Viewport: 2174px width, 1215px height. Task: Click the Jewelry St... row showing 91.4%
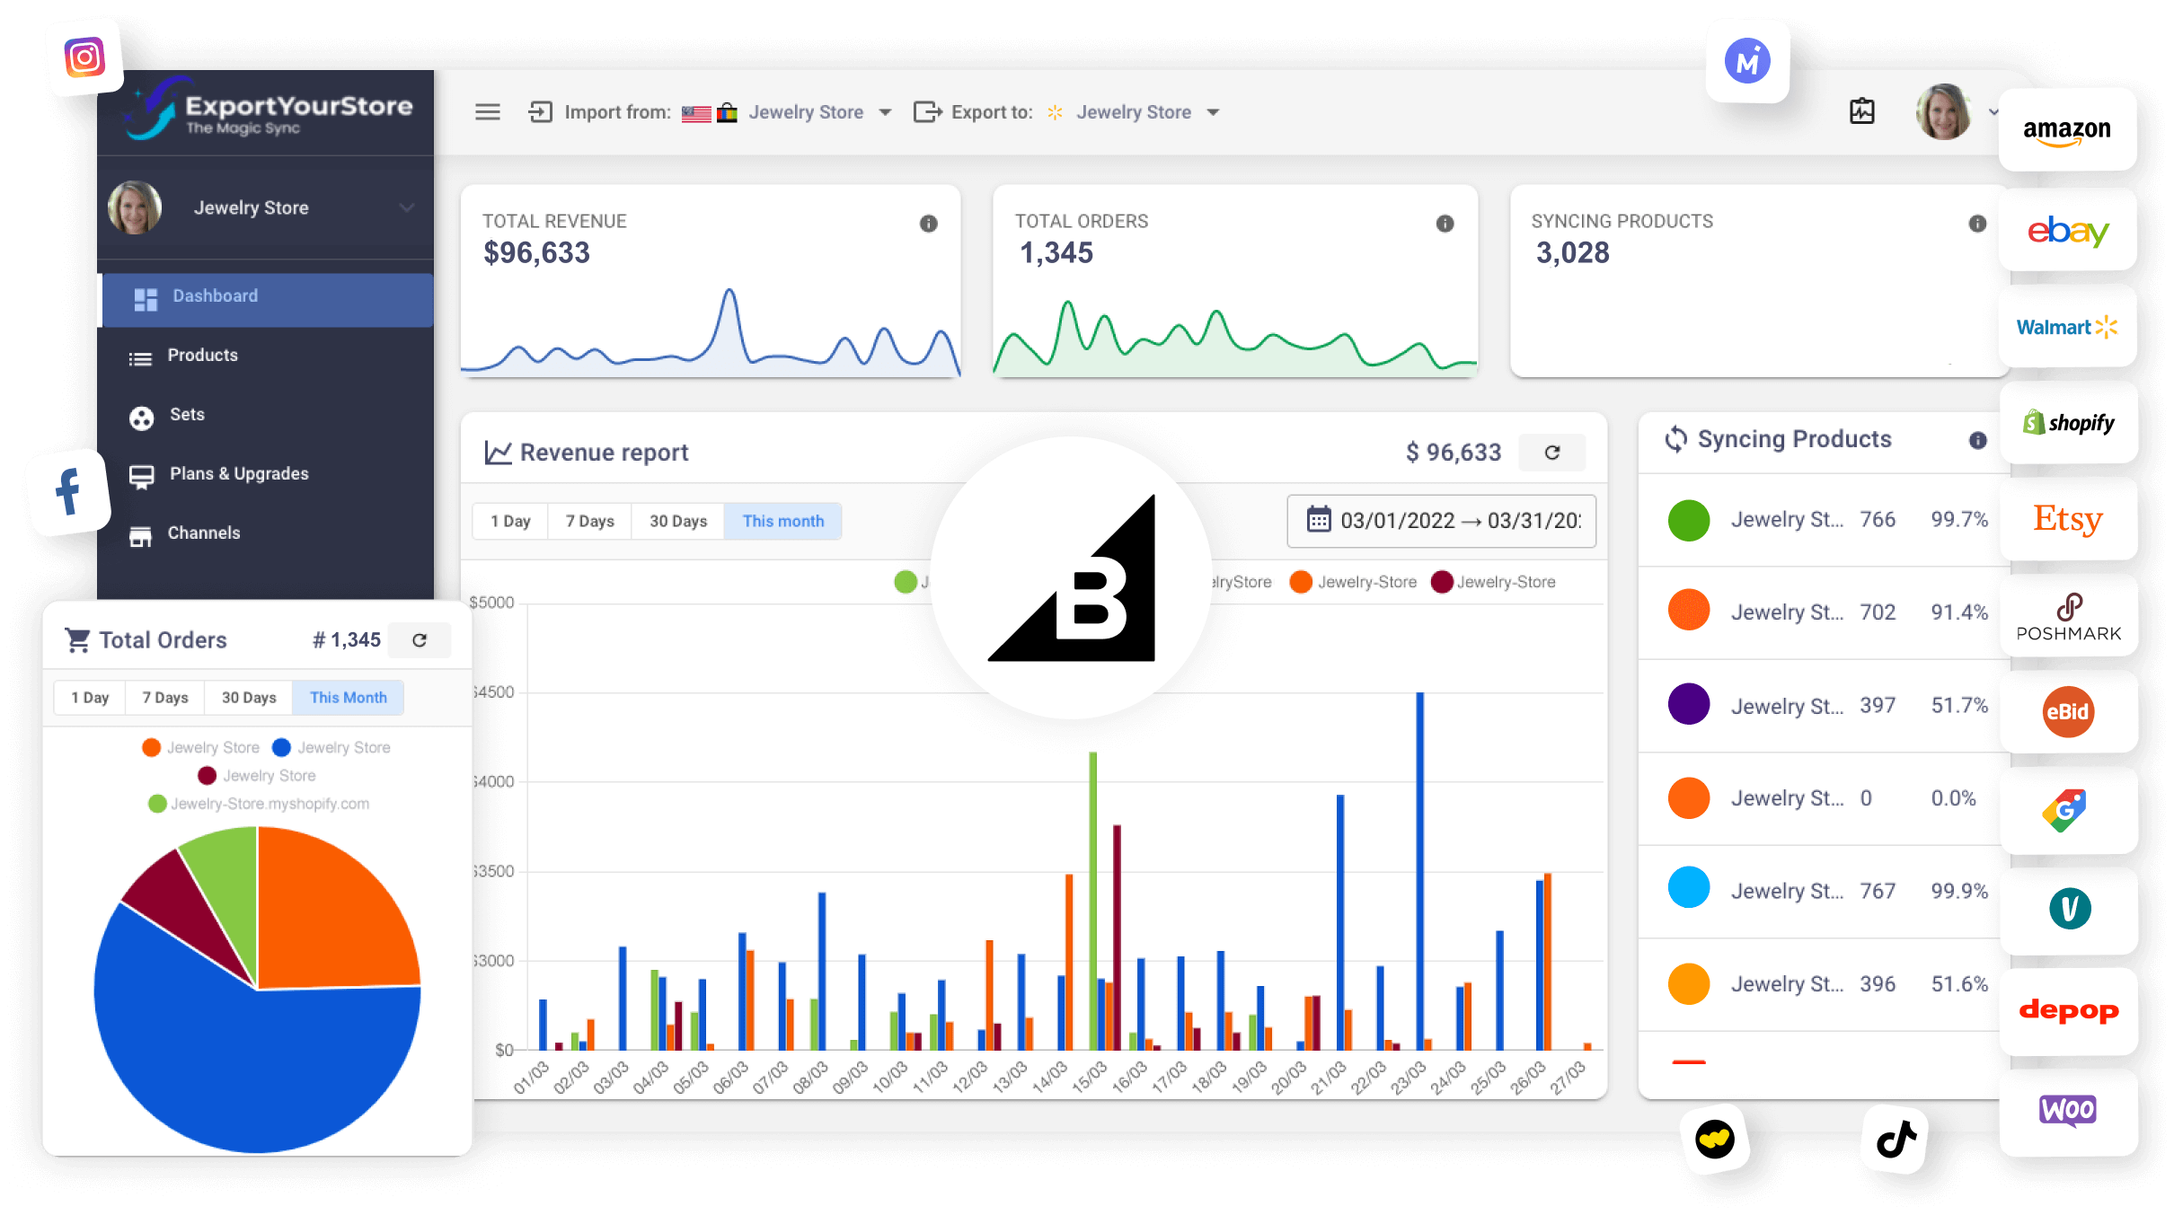[1824, 612]
